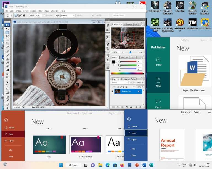Click the PowerPoint back arrow icon

pyautogui.click(x=6, y=120)
